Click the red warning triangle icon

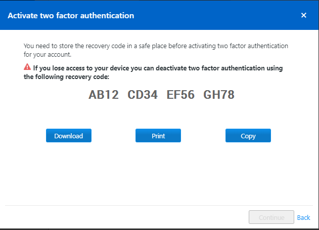(27, 67)
